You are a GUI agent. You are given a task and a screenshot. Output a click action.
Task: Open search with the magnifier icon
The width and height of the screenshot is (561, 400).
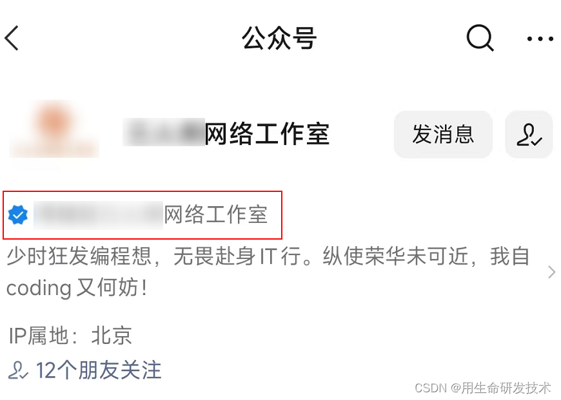click(x=480, y=38)
